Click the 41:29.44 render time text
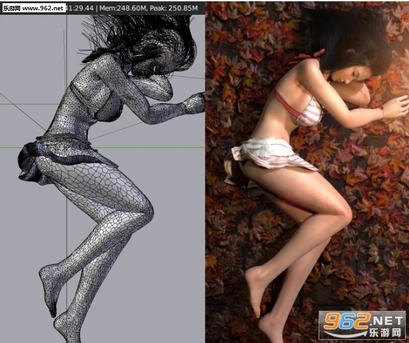 [79, 8]
